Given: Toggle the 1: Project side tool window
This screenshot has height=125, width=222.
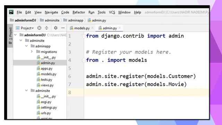Looking at the screenshot, I should point(10,36).
